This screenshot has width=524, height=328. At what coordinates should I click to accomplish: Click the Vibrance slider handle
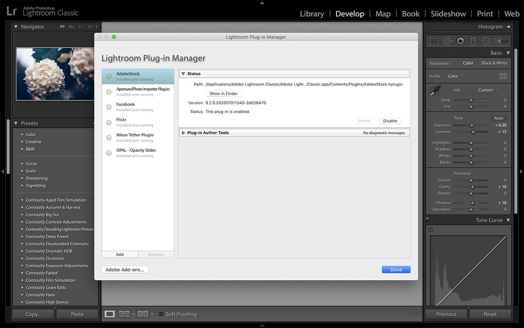(472, 203)
